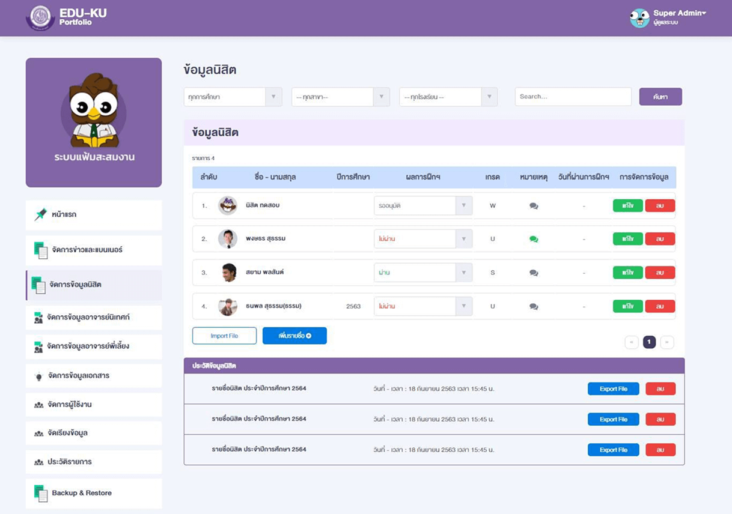Select page 1 in pagination

(x=649, y=342)
